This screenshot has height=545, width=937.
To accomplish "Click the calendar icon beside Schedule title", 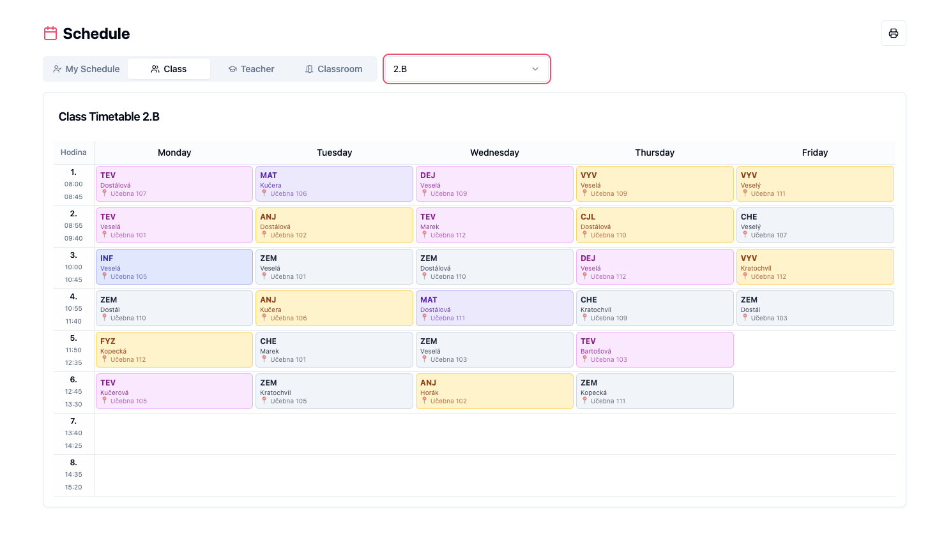I will [50, 33].
